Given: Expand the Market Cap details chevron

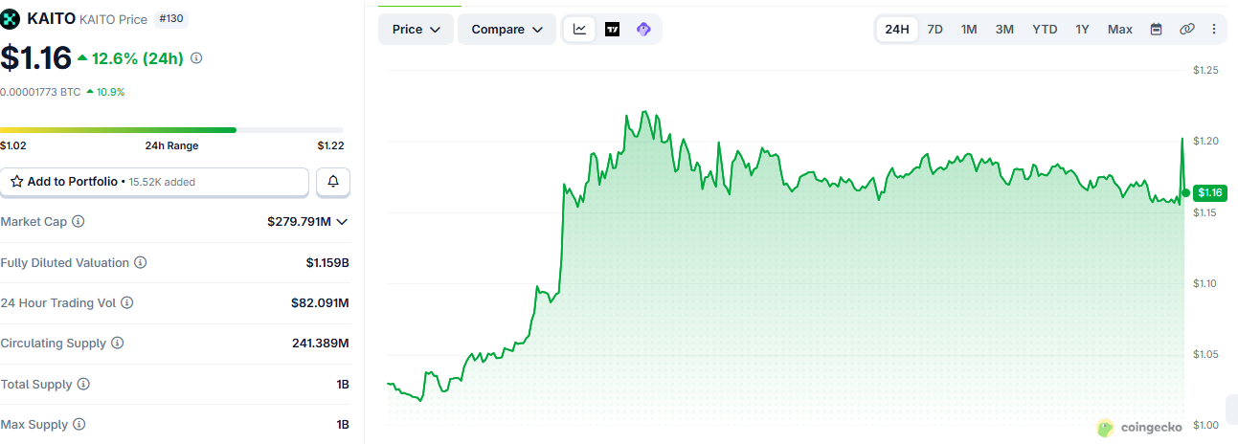Looking at the screenshot, I should click(x=342, y=222).
